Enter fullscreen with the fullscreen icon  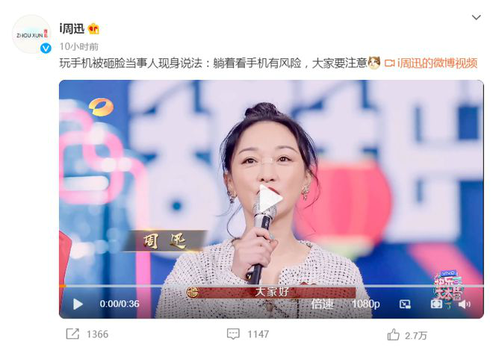coord(436,304)
